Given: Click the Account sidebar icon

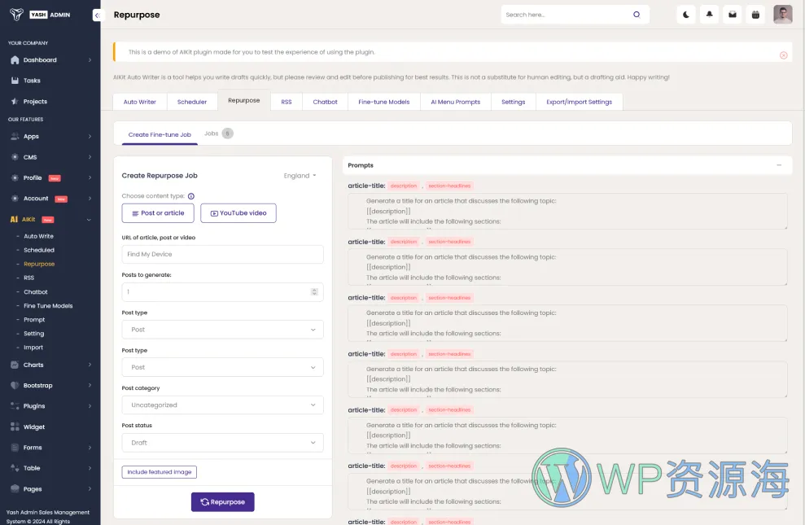Looking at the screenshot, I should point(15,199).
